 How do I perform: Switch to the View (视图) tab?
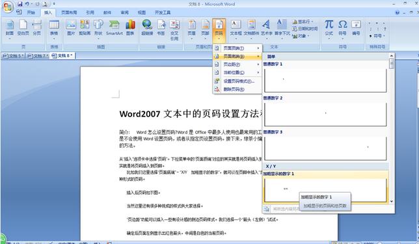(142, 12)
